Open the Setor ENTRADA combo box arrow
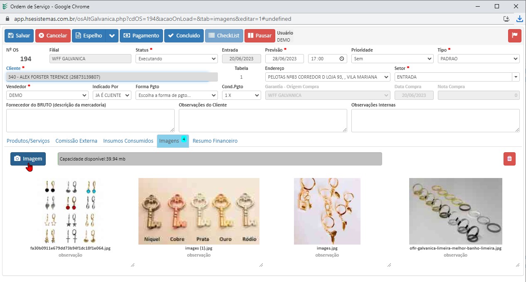Image resolution: width=526 pixels, height=282 pixels. tap(516, 77)
